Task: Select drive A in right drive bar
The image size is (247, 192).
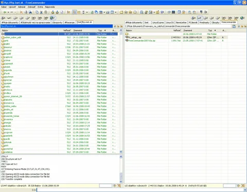Action: pyautogui.click(x=193, y=18)
